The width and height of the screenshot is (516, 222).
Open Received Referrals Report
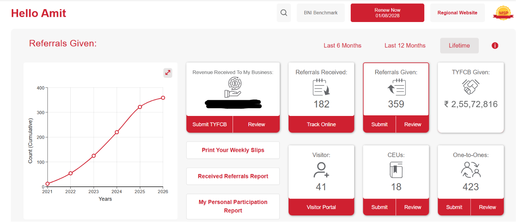tap(233, 176)
